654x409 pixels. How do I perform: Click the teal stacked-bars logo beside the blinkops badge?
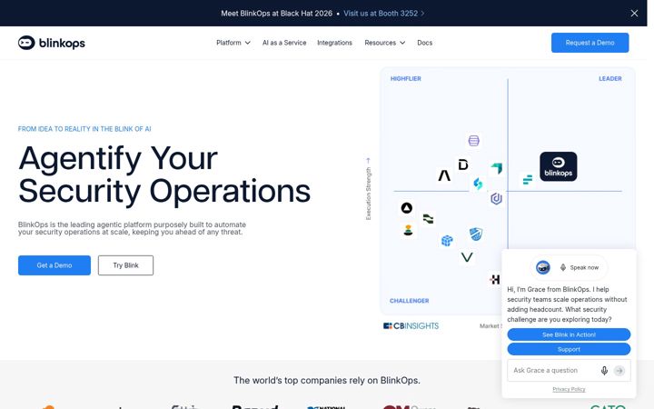click(528, 179)
